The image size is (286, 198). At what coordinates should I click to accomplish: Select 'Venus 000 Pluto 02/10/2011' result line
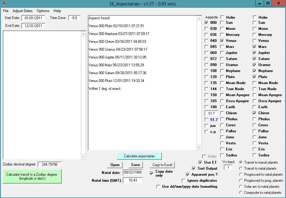coord(116,26)
